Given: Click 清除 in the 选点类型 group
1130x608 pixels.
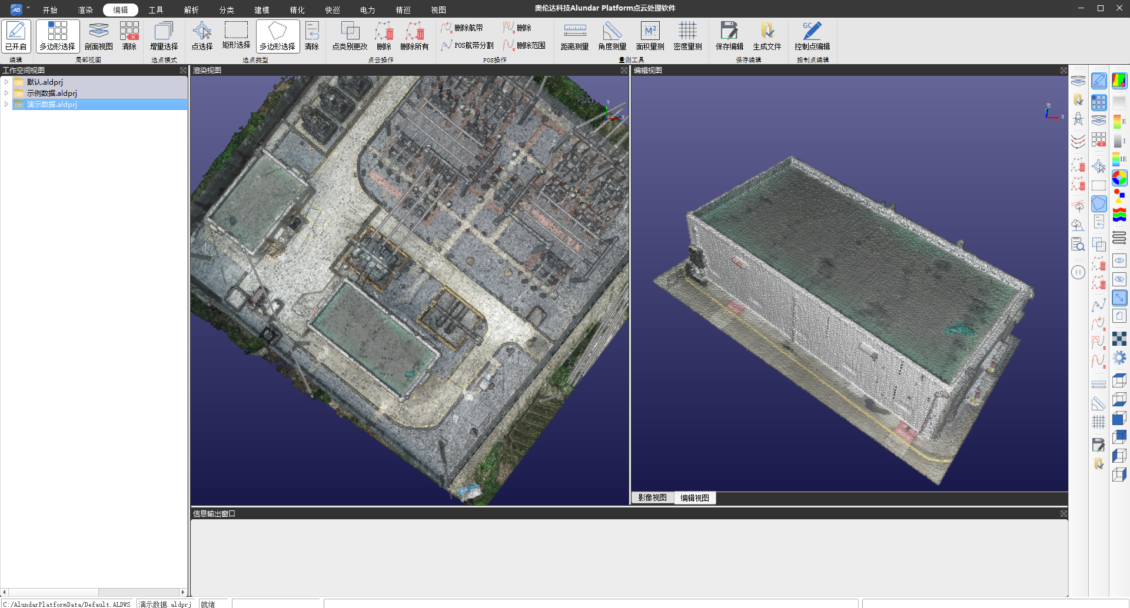Looking at the screenshot, I should [x=311, y=36].
